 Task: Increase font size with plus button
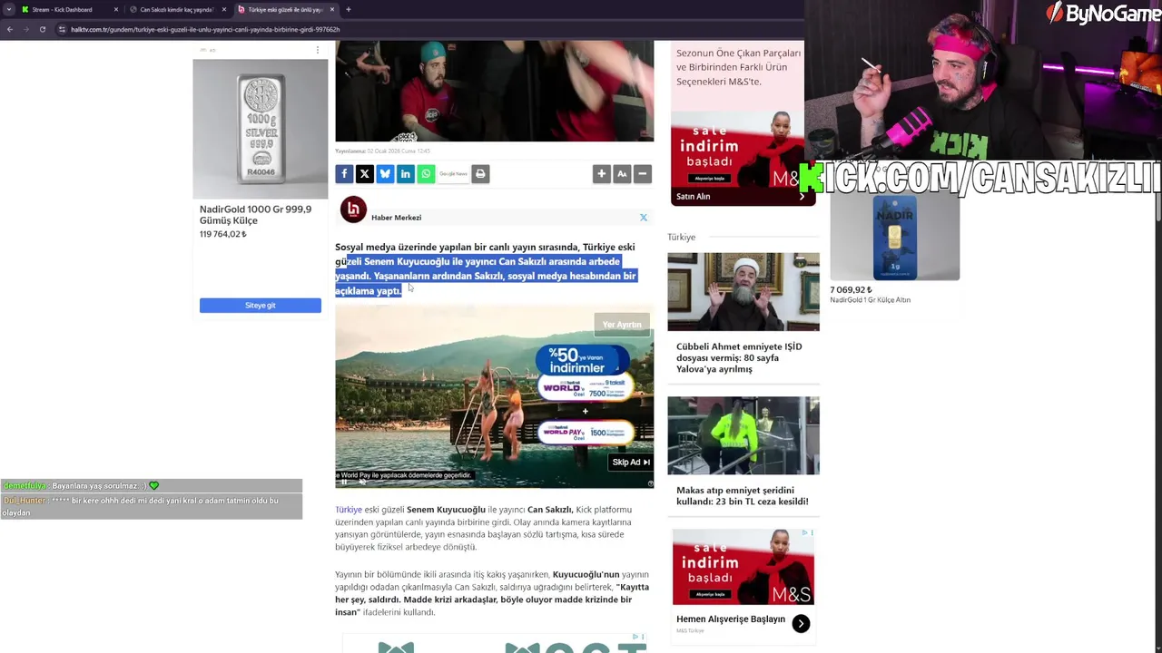click(x=601, y=173)
